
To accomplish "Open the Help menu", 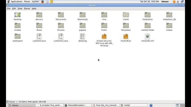I will point(34,9).
